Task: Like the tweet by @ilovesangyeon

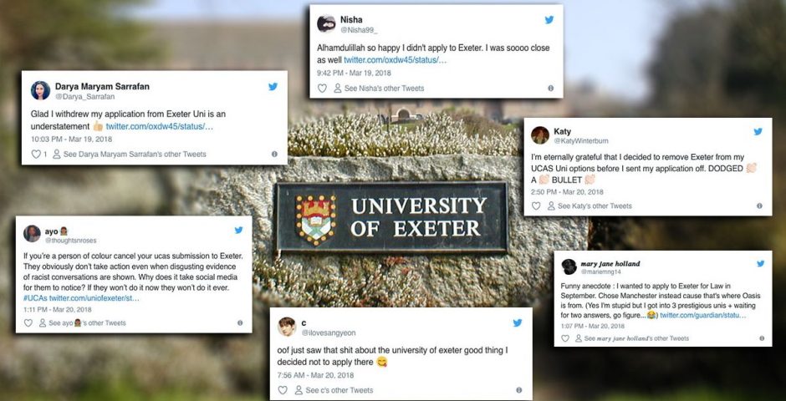Action: [283, 390]
